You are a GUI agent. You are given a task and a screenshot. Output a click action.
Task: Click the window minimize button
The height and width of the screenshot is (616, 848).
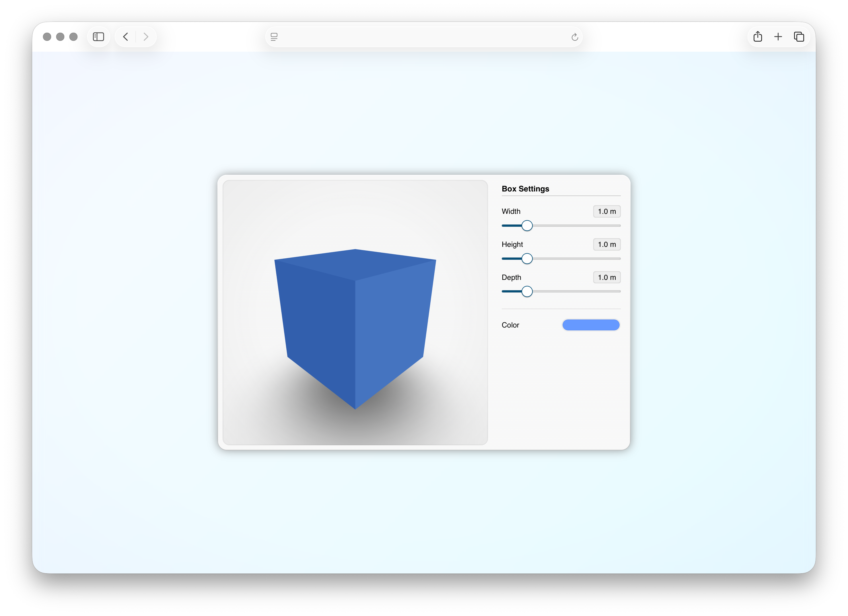tap(60, 37)
